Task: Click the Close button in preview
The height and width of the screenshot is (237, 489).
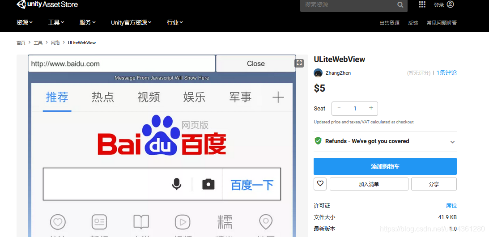Action: (x=256, y=63)
